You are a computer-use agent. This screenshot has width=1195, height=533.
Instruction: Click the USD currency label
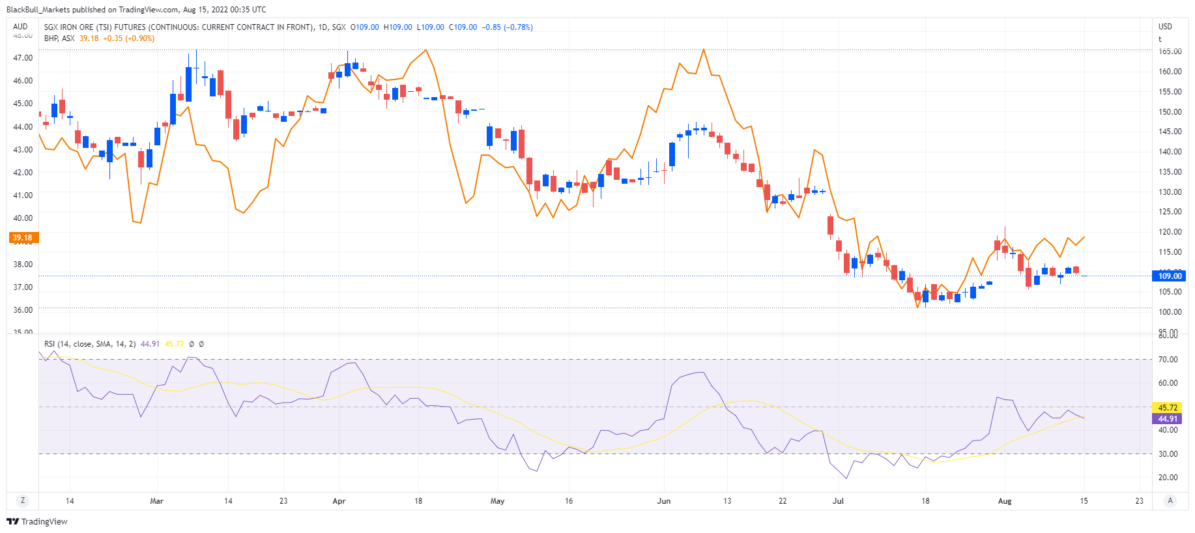(1165, 27)
